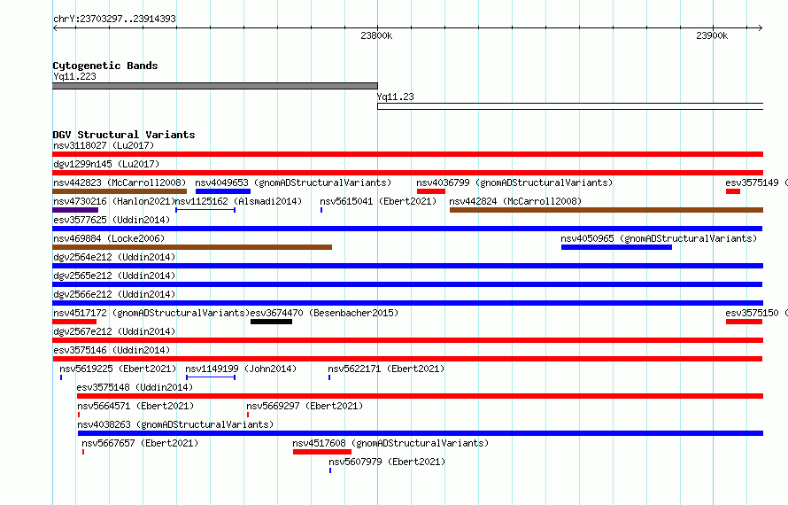
Task: Click the thin blue span under nsv1125162
Action: pyautogui.click(x=205, y=210)
